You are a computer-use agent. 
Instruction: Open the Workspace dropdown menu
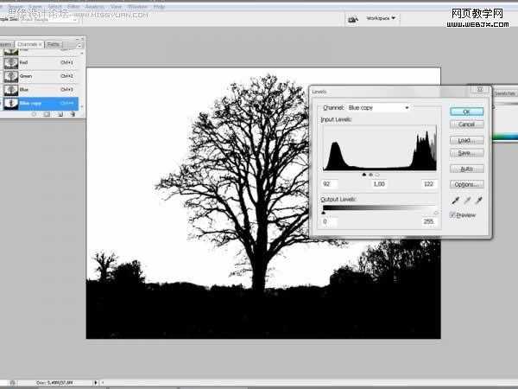coord(381,18)
